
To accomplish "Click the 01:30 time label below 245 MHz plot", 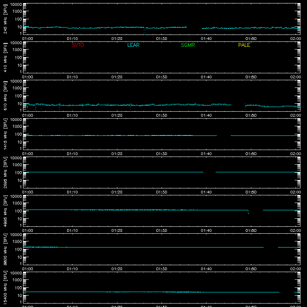I will point(162,39).
